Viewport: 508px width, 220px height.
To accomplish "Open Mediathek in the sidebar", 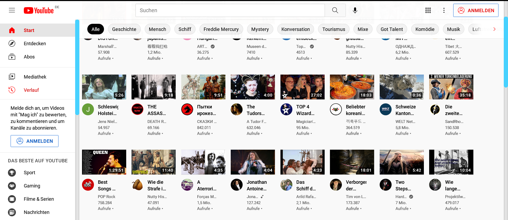I will pyautogui.click(x=35, y=77).
